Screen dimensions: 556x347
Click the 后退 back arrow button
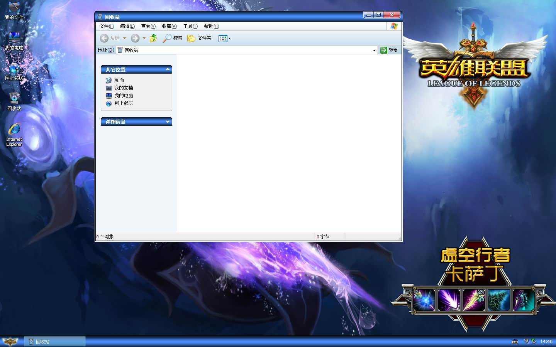click(110, 38)
